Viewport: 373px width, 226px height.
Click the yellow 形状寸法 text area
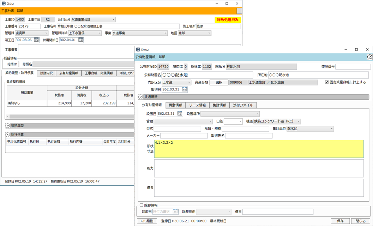(x=259, y=149)
